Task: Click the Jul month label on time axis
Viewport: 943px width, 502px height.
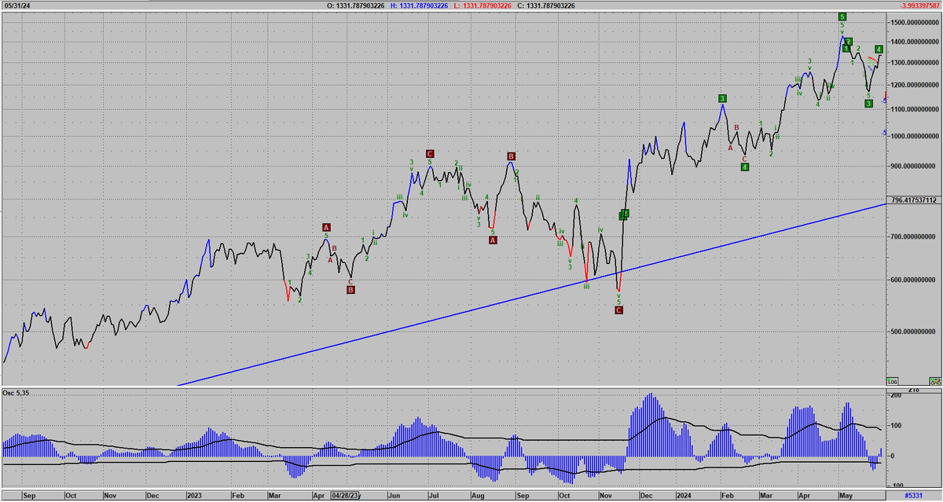Action: click(x=435, y=497)
